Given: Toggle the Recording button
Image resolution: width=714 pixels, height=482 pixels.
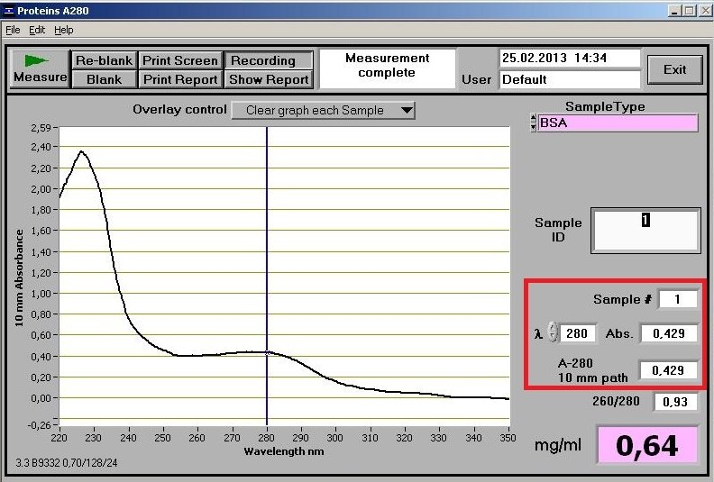Looking at the screenshot, I should pos(269,60).
